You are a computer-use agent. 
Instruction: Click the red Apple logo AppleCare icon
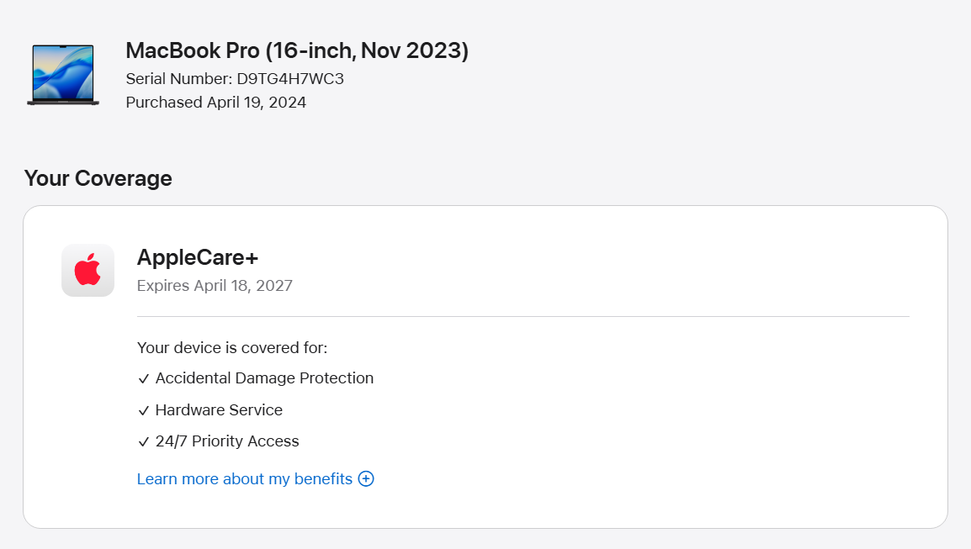88,271
